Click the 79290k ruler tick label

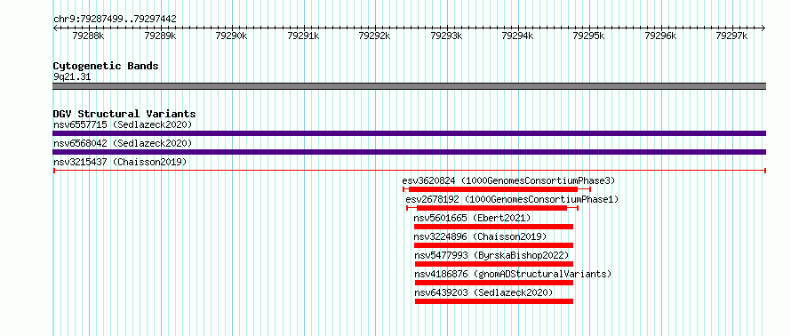click(231, 36)
